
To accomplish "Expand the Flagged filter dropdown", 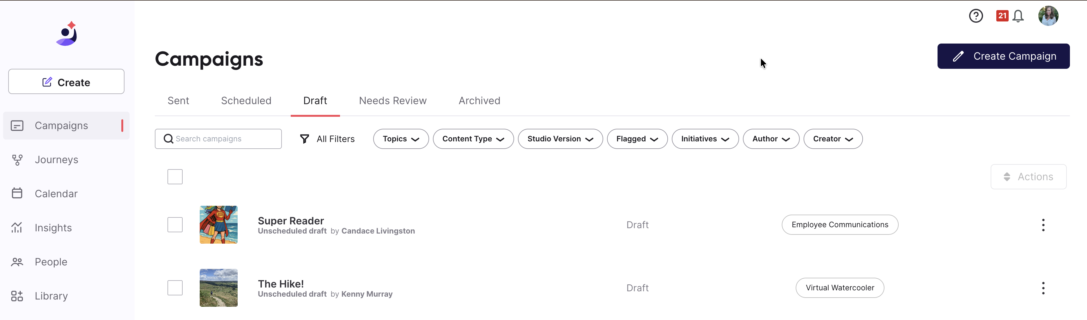I will click(637, 139).
